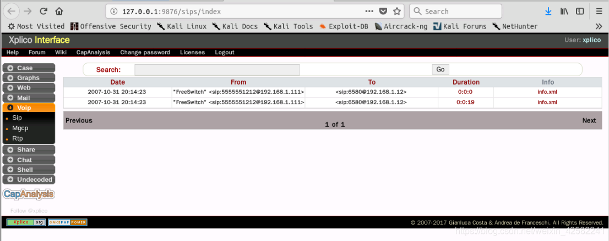The width and height of the screenshot is (609, 241).
Task: Go back with browser back arrow
Action: [x=11, y=11]
